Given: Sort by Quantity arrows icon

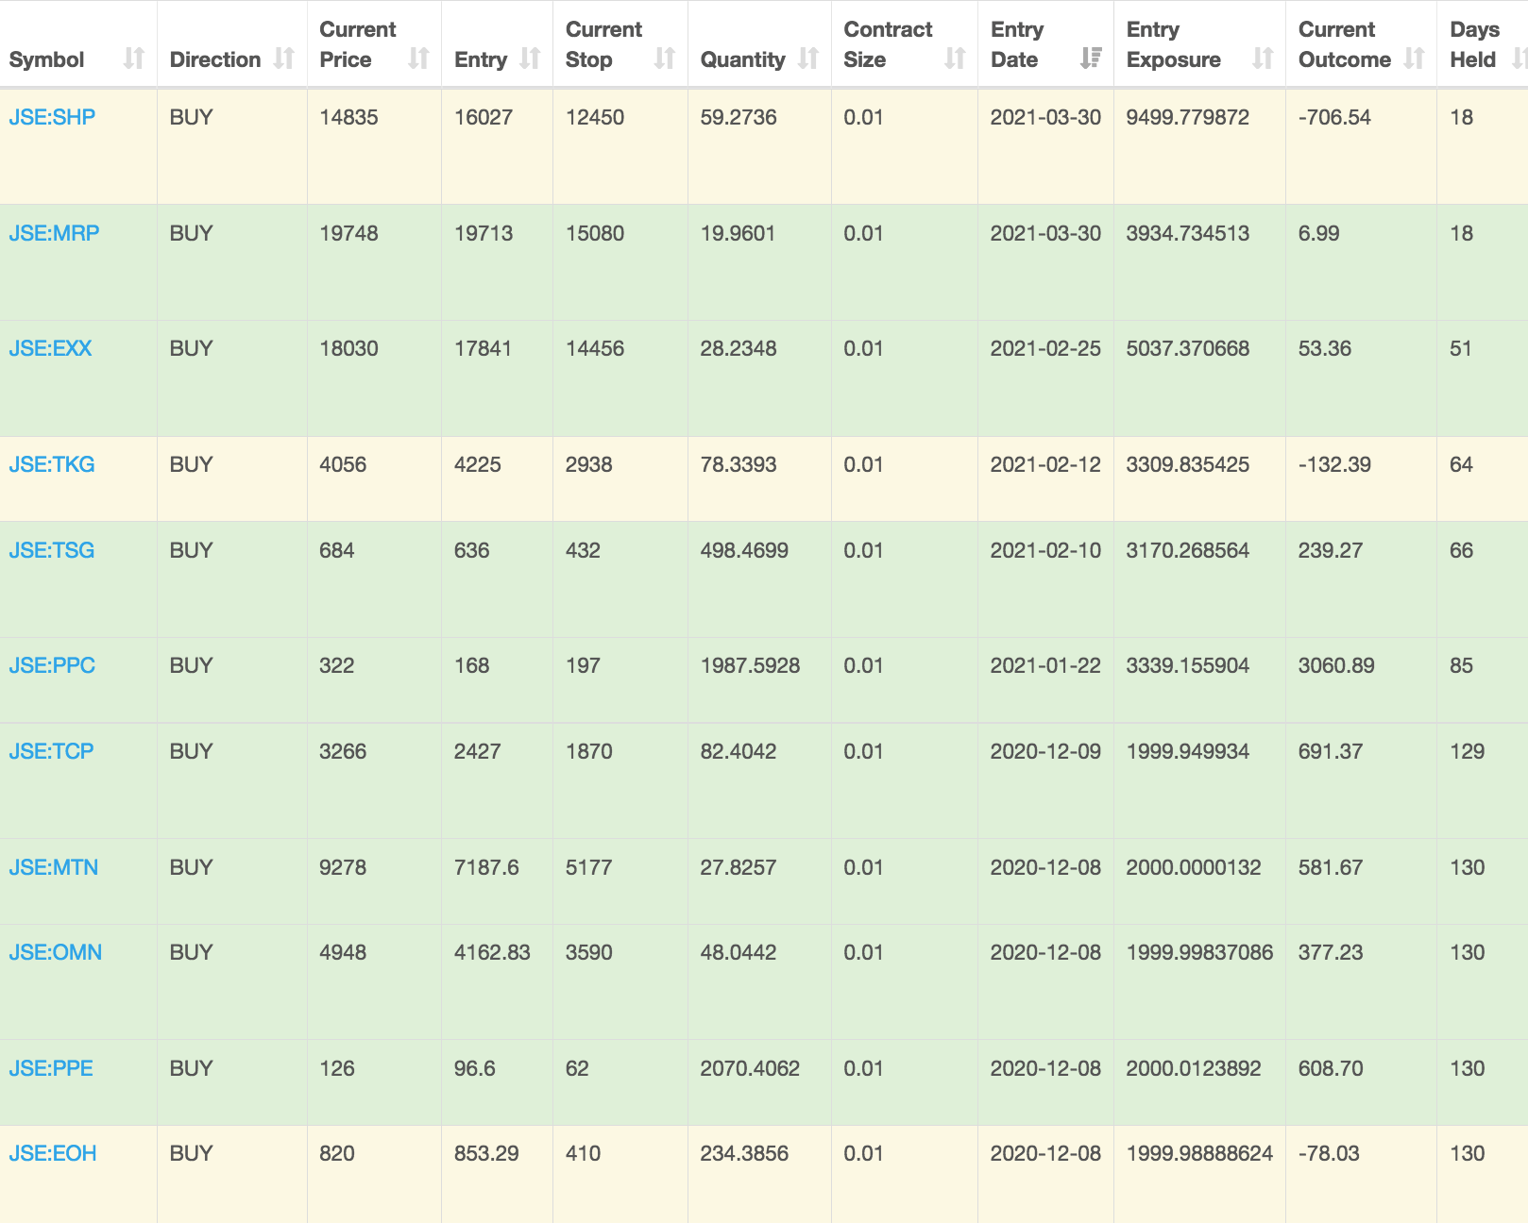Looking at the screenshot, I should 808,59.
